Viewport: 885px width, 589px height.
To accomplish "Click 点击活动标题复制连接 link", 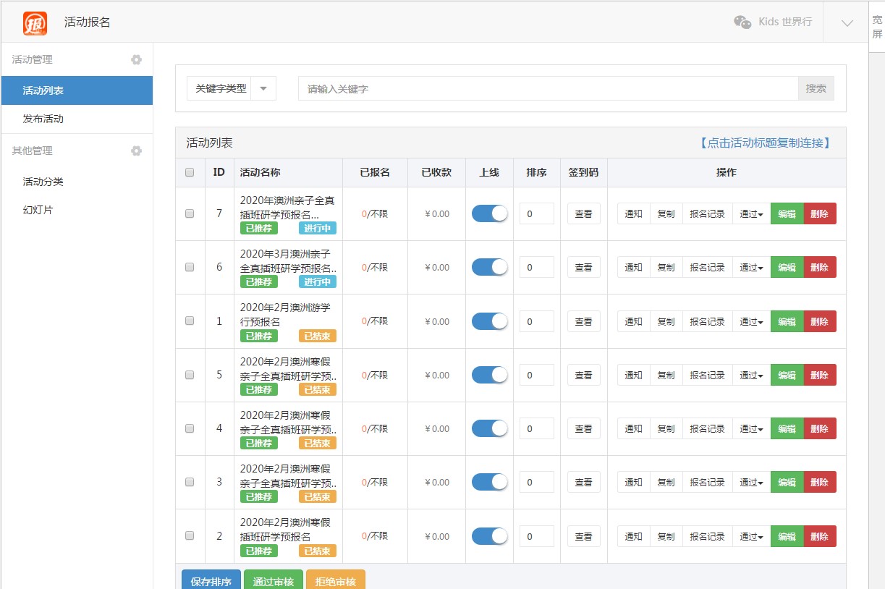I will [x=764, y=143].
